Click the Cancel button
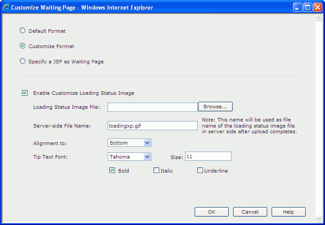Screen dimensions: 325x225 [250, 212]
